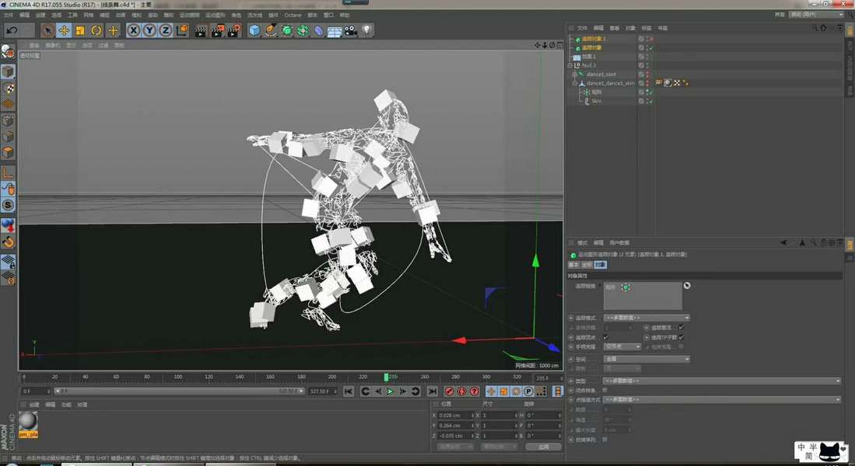Toggle the use TP subgroups checkbox
Viewport: 855px width, 466px height.
tap(681, 338)
